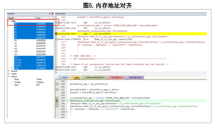This screenshot has width=217, height=127.
Task: Select the R3 register row
Action: pyautogui.click(x=34, y=32)
